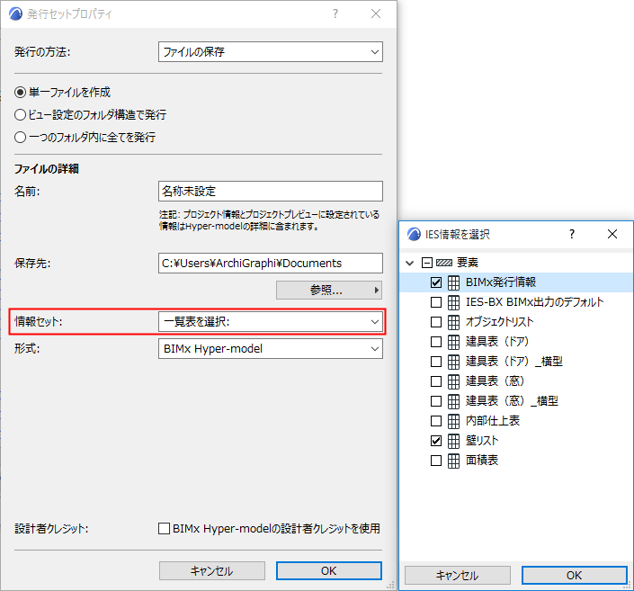Click the table icon beside BIMx発行情報
The image size is (634, 591).
click(x=453, y=282)
